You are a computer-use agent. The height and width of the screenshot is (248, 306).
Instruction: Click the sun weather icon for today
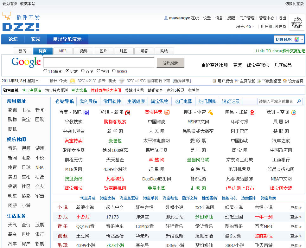(x=73, y=81)
